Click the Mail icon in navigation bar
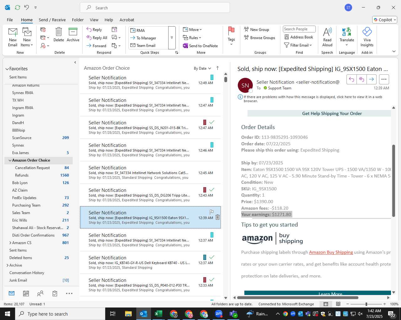The image size is (401, 320). pos(12,293)
